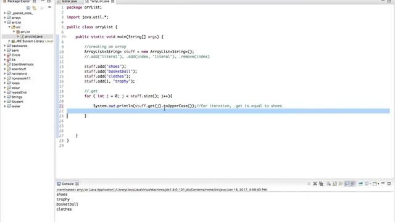Terminate the running program in Console
This screenshot has width=395, height=222.
[x=309, y=184]
